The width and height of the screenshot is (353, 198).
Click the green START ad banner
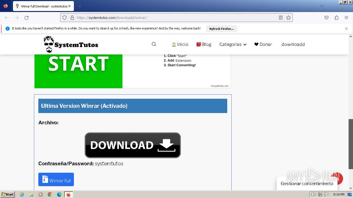pyautogui.click(x=78, y=71)
